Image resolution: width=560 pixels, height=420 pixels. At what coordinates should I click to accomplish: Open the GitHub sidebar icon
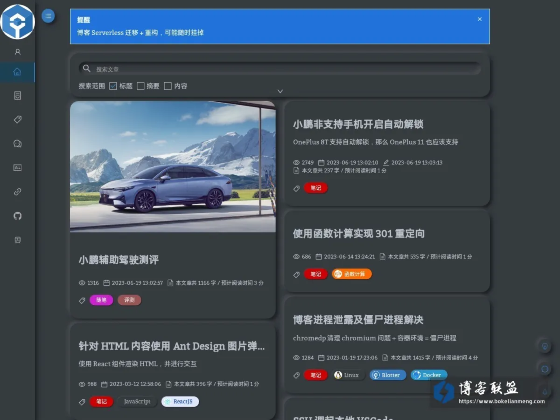(x=17, y=216)
